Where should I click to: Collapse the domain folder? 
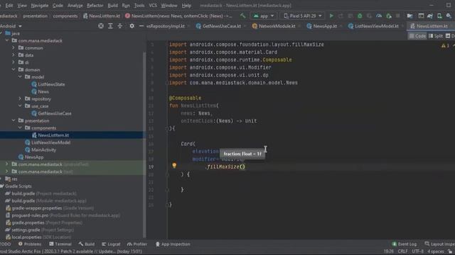14,69
